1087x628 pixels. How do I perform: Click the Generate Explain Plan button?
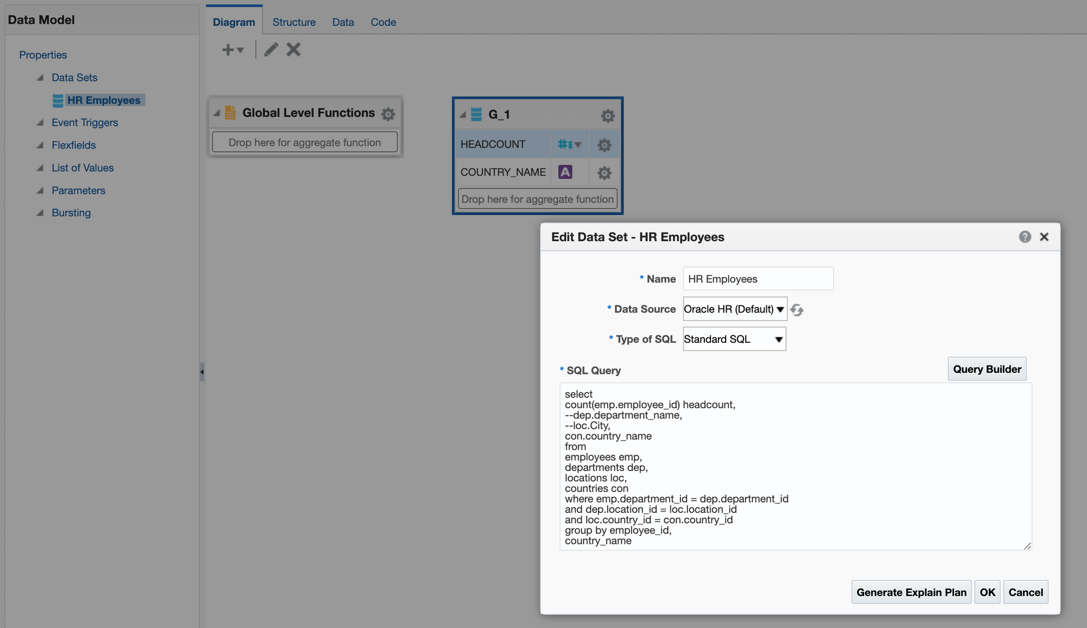point(911,592)
